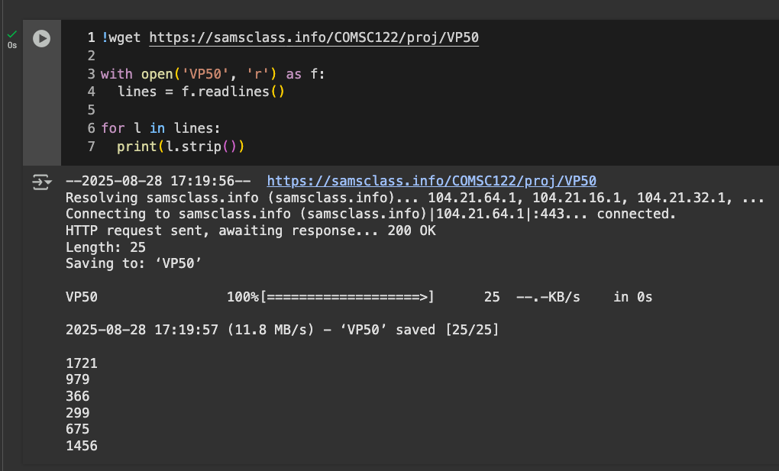Run the code cell with play button

(41, 38)
